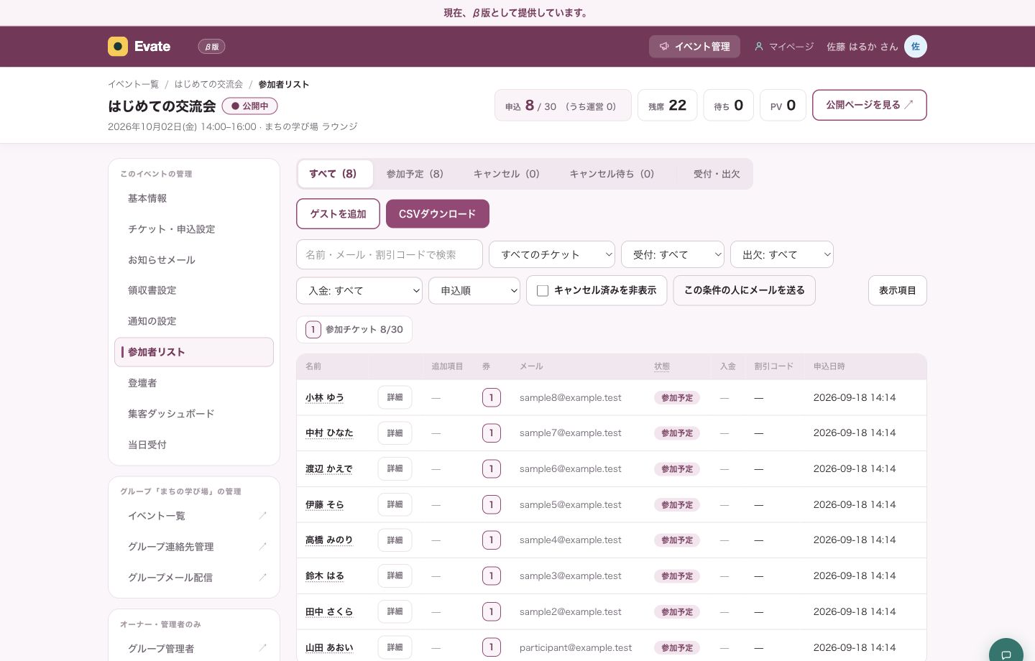Viewport: 1035px width, 661px height.
Task: Click the 詳細 button for 渡辺 かえで
Action: click(x=395, y=468)
